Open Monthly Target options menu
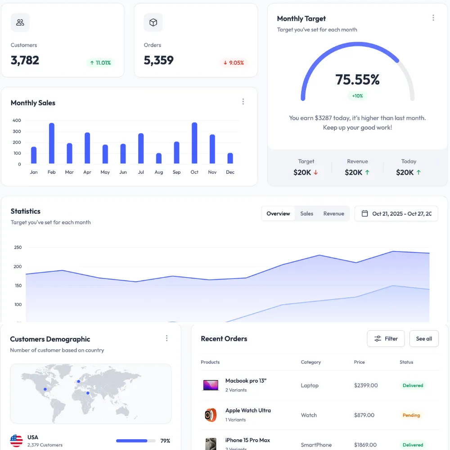This screenshot has height=450, width=450. (x=433, y=18)
